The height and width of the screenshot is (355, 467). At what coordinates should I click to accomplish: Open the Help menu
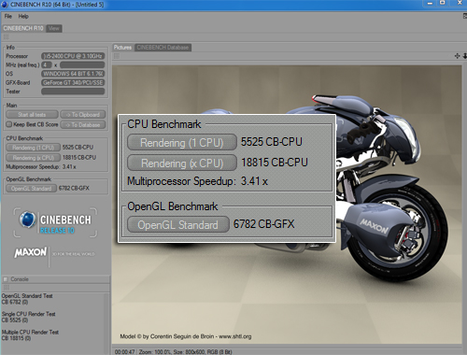click(x=23, y=16)
